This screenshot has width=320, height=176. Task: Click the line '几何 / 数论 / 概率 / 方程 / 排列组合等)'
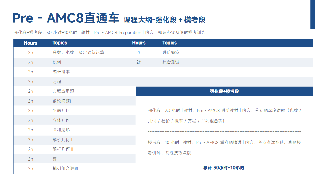(186, 121)
